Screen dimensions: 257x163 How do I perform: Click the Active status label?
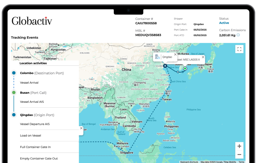(x=224, y=23)
